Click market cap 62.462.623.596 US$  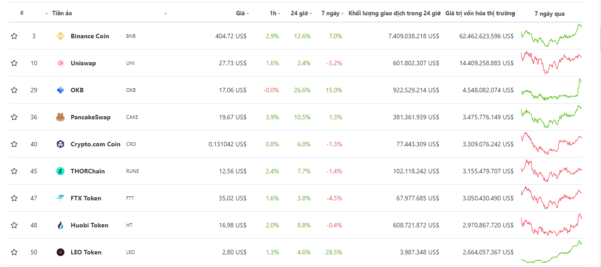pyautogui.click(x=486, y=36)
